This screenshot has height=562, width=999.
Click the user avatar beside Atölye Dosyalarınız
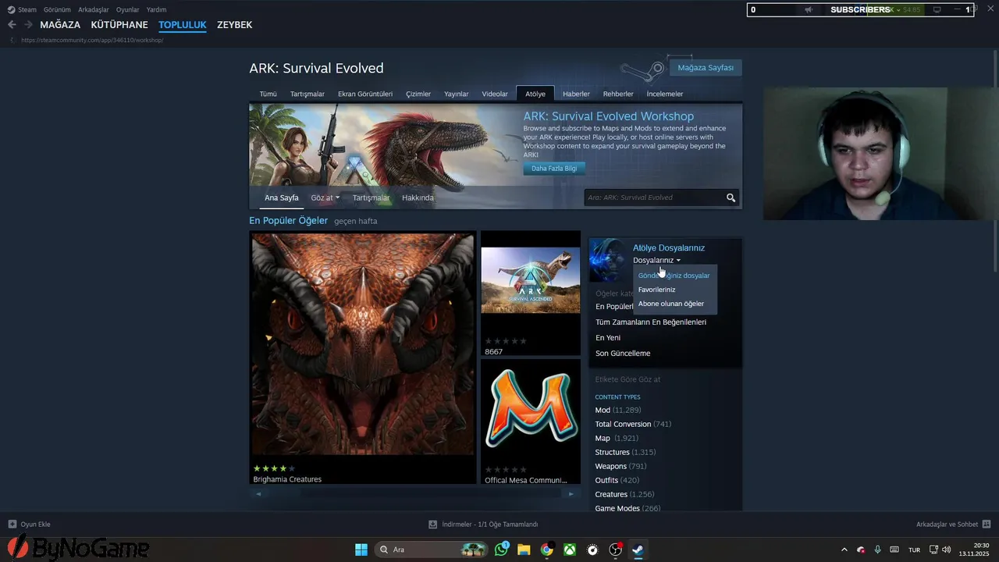click(x=608, y=261)
